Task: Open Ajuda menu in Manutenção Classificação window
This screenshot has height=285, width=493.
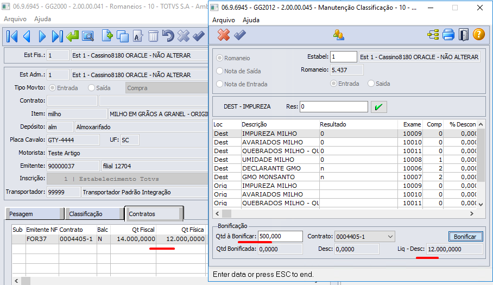Action: 251,20
